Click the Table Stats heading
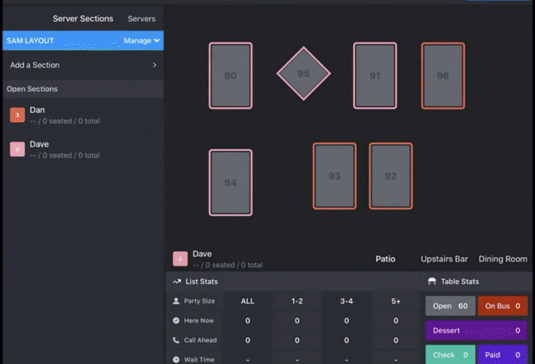 pos(459,282)
